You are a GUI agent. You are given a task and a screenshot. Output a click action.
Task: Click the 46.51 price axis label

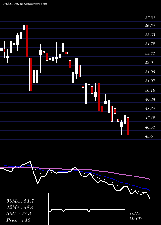150,127
